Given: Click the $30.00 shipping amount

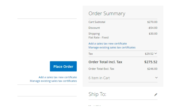Looking at the screenshot, I should [153, 34].
